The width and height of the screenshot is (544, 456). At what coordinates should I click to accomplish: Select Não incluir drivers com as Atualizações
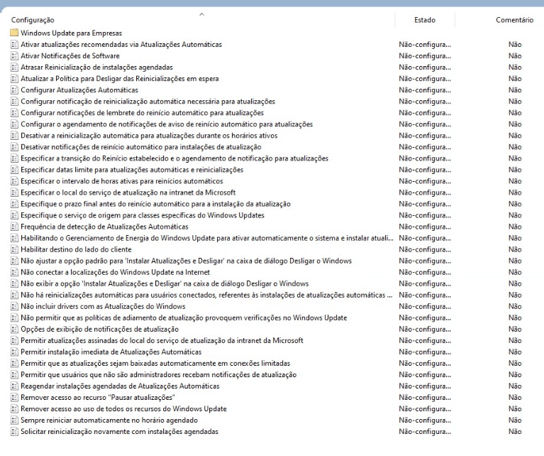103,306
